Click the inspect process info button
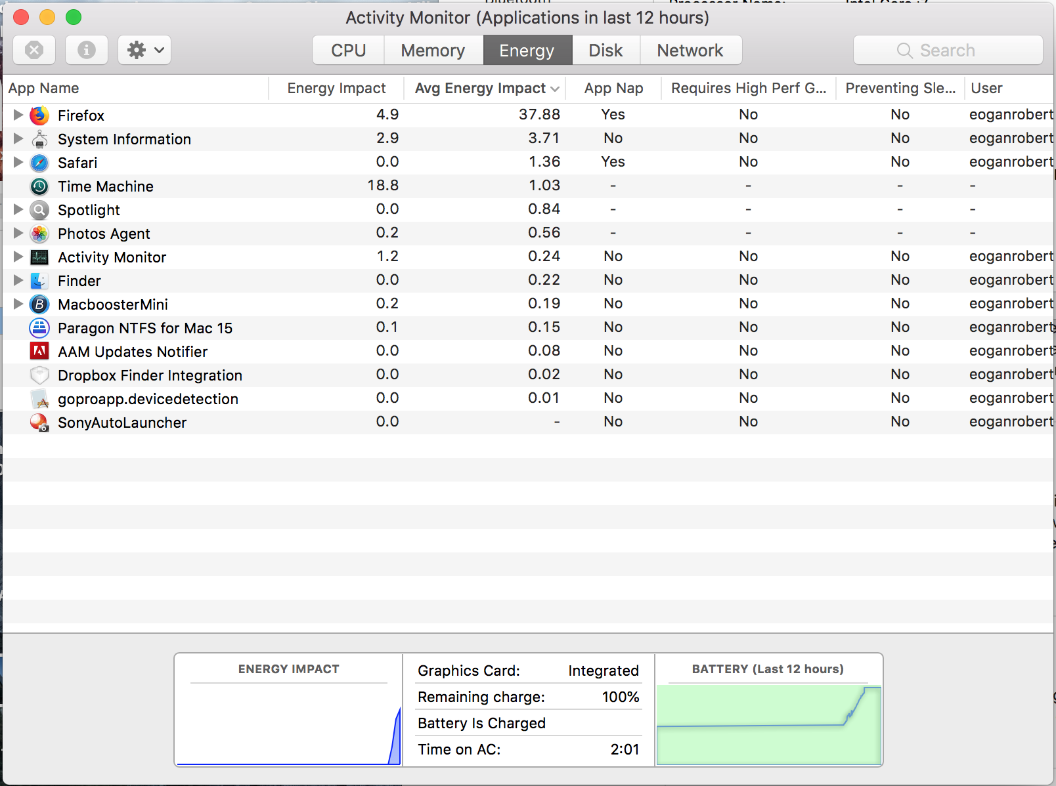Viewport: 1056px width, 786px height. click(87, 50)
